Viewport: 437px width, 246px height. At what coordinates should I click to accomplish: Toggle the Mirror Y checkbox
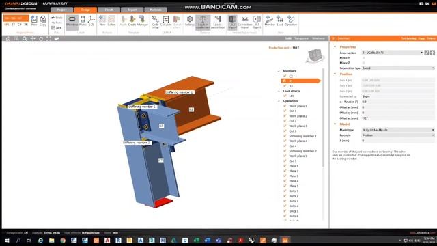coord(363,57)
